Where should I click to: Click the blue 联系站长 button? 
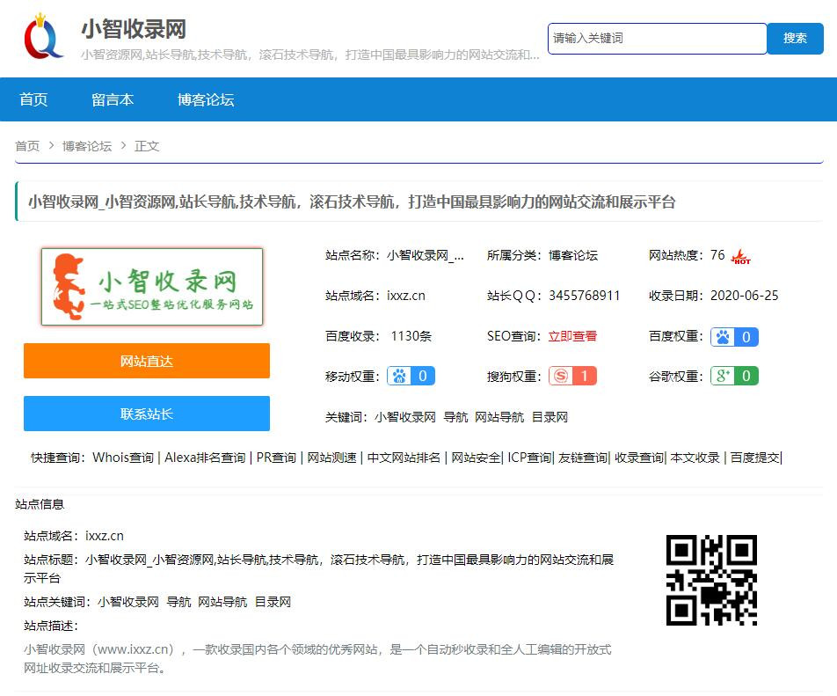point(147,414)
